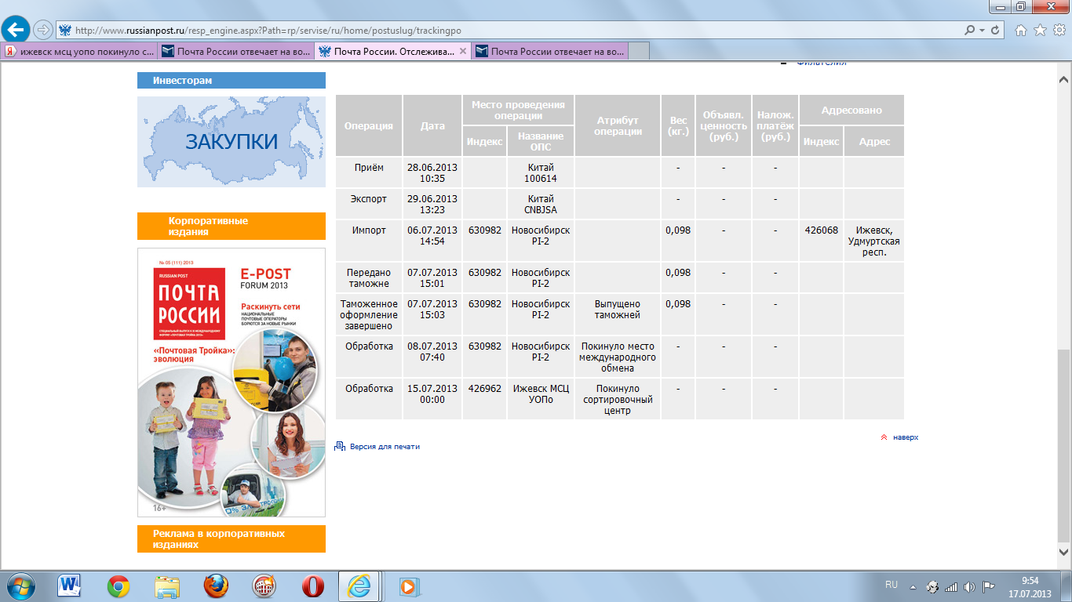Open a new blank tab button

tap(640, 52)
